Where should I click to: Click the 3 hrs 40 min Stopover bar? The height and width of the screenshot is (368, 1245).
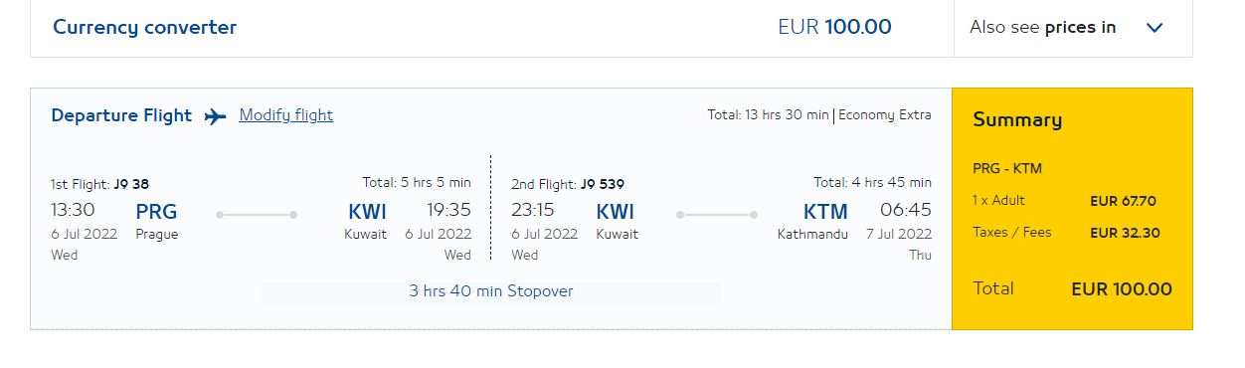[x=491, y=292]
